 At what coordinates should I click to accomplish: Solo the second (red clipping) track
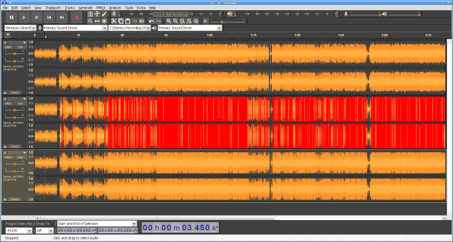point(20,103)
